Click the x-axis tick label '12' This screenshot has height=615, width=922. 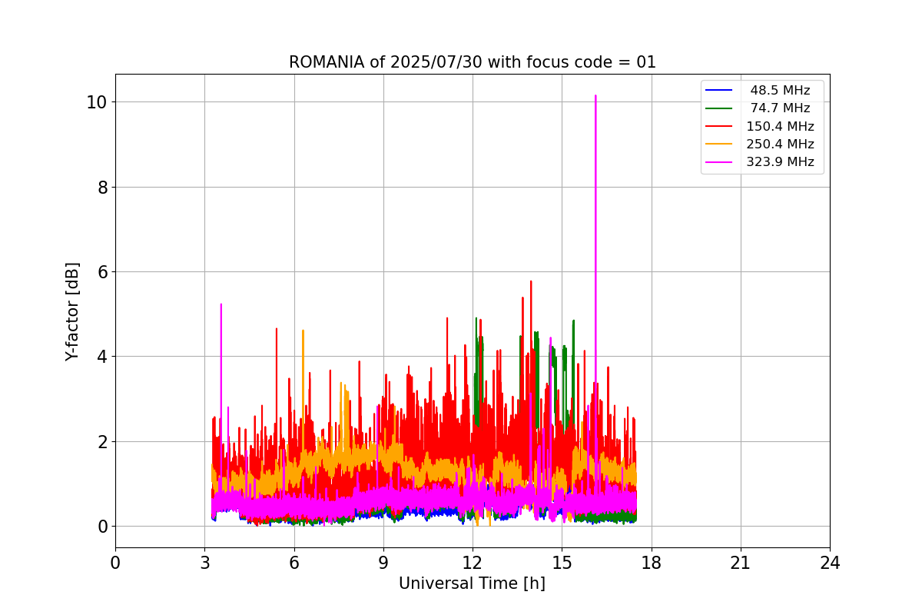473,563
